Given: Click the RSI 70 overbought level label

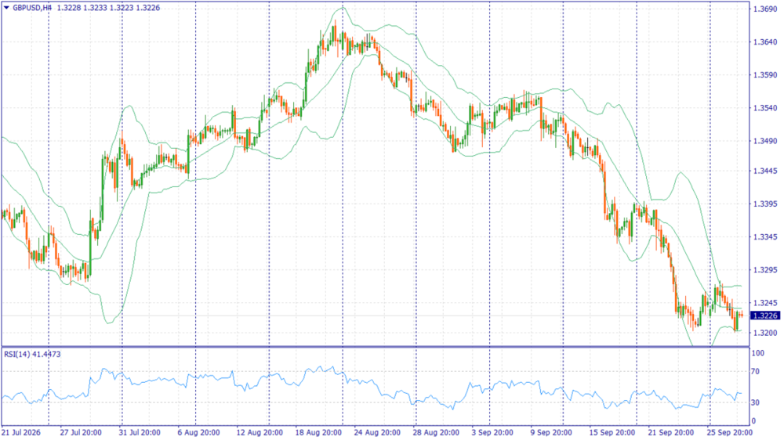Looking at the screenshot, I should 755,372.
